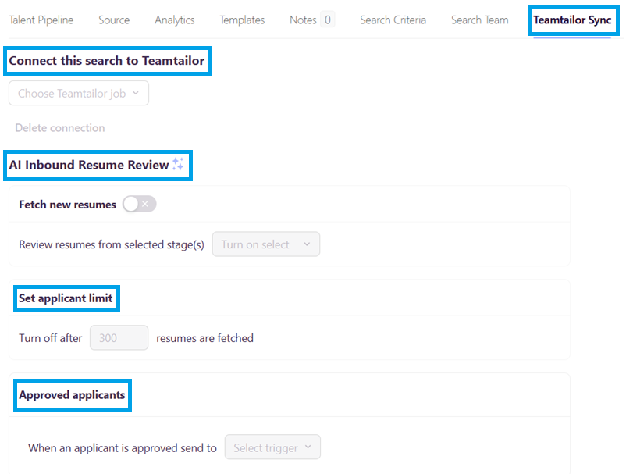Open the Talent Pipeline tab

41,20
